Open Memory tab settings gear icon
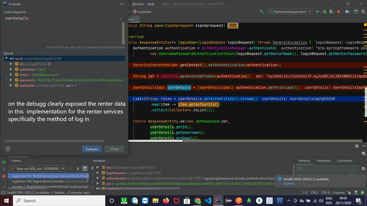 363,168
